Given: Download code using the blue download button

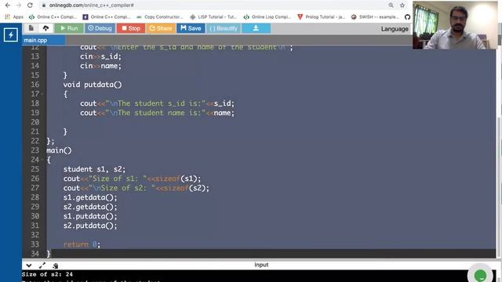Looking at the screenshot, I should point(256,28).
